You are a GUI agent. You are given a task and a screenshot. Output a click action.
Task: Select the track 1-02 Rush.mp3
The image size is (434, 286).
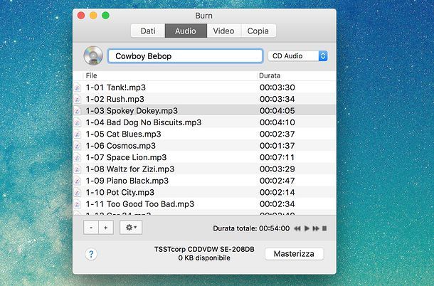(x=204, y=99)
